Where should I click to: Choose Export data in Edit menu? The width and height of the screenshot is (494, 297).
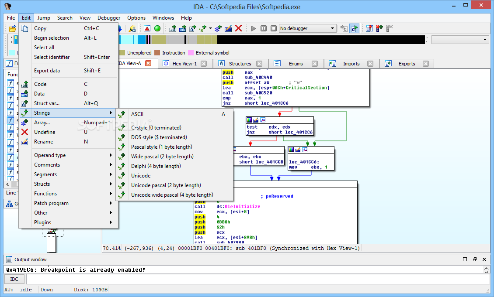pyautogui.click(x=68, y=71)
